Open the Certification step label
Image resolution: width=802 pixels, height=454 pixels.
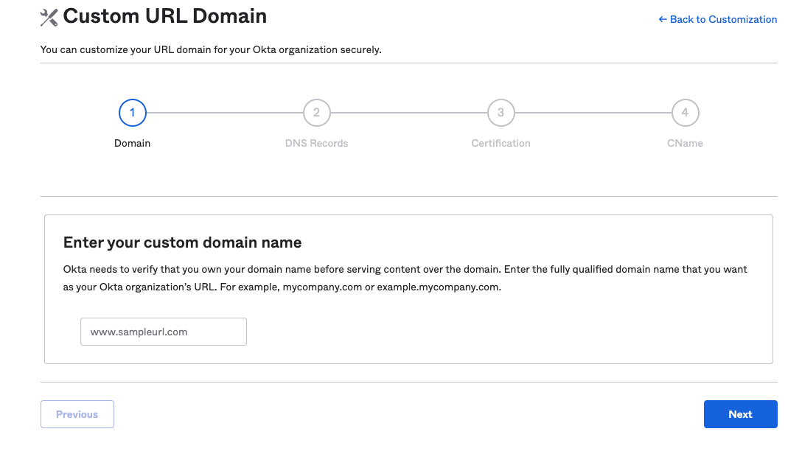501,143
